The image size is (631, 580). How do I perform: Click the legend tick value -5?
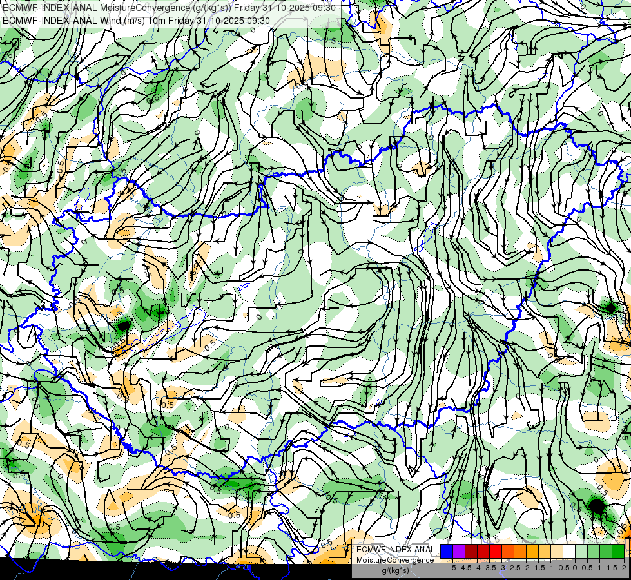pos(452,568)
